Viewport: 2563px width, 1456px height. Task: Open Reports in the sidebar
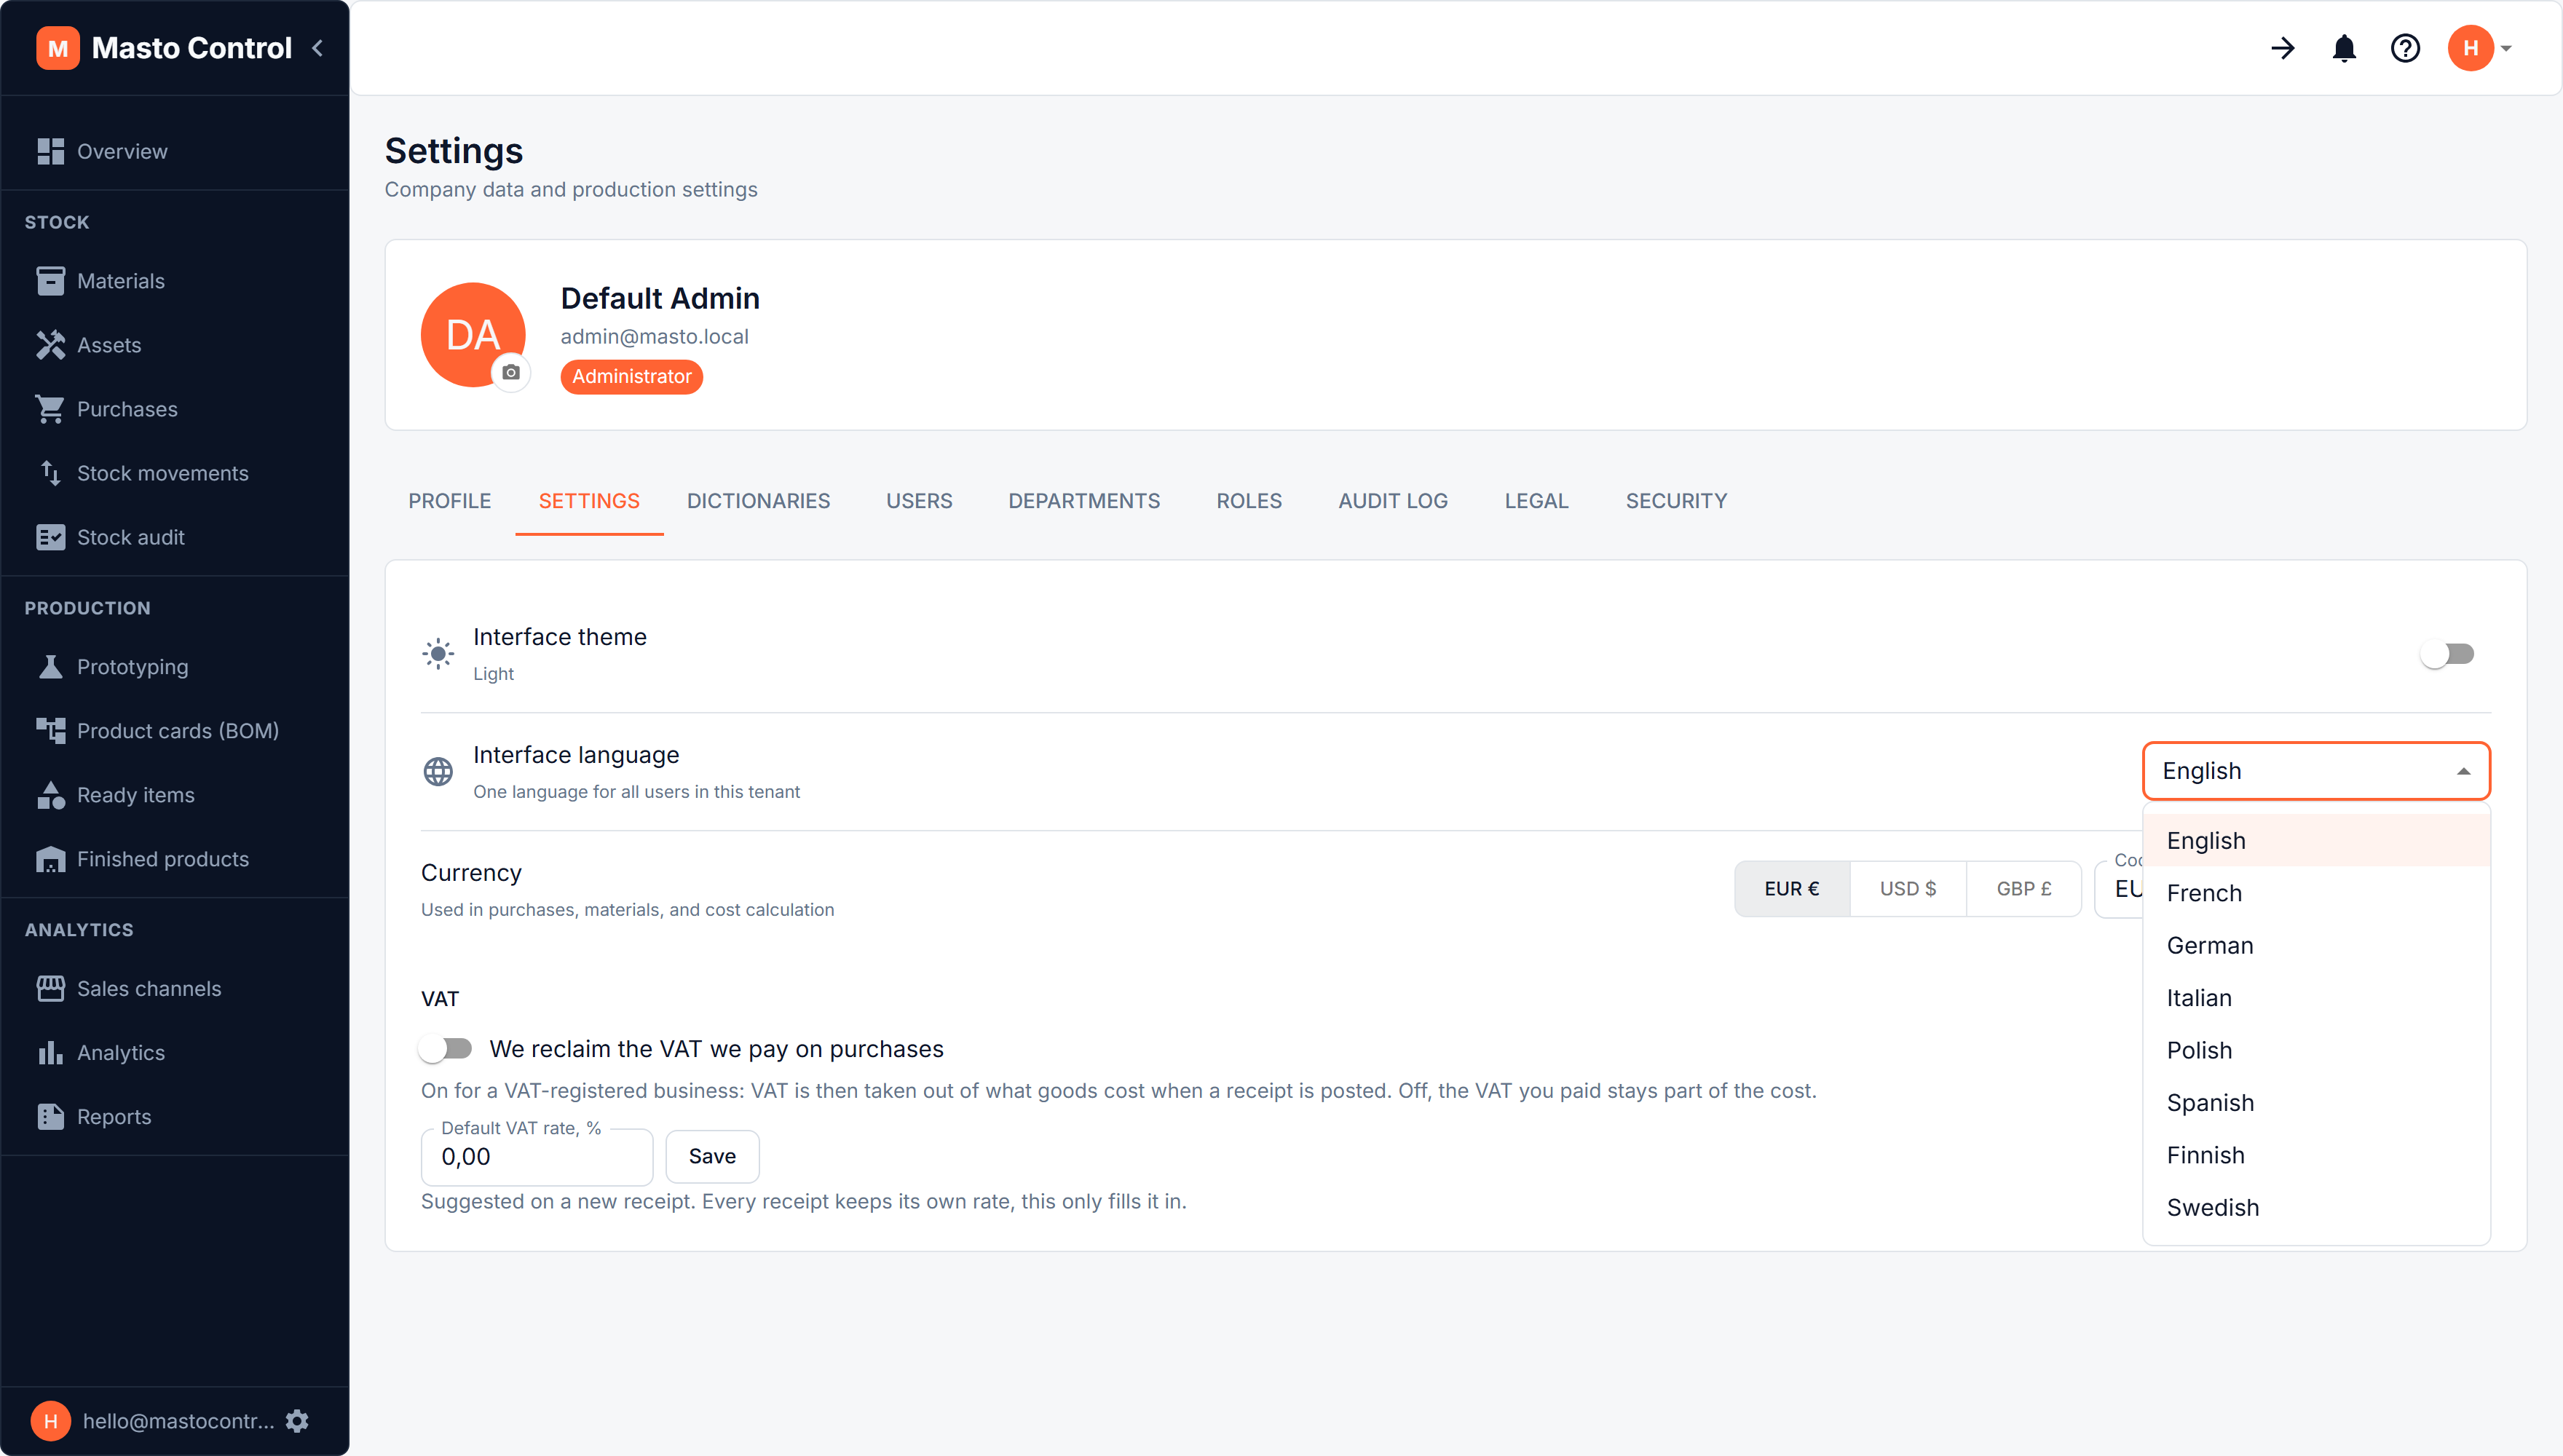coord(175,1117)
